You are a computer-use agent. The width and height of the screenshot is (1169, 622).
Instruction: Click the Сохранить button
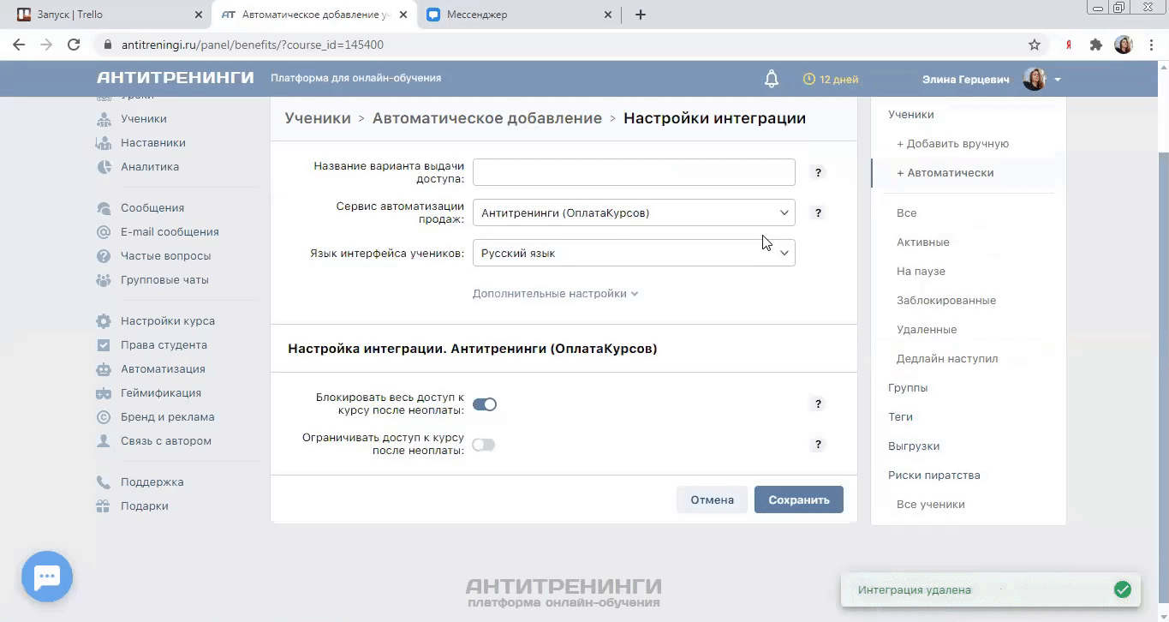pyautogui.click(x=799, y=499)
